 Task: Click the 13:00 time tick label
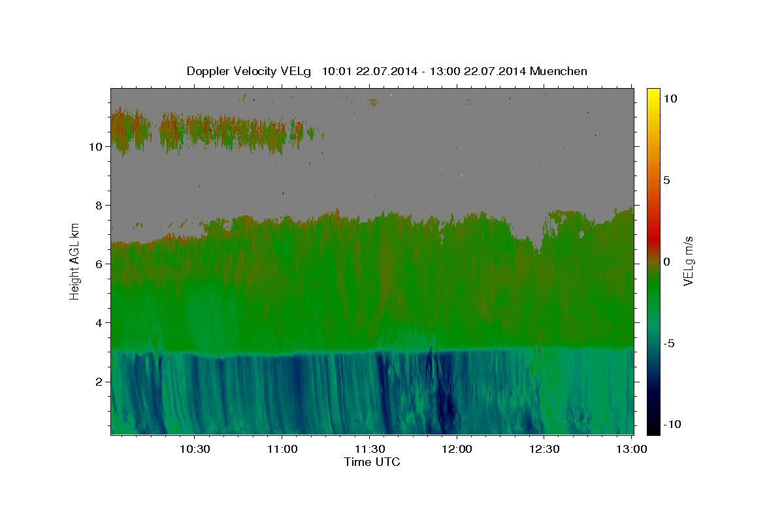[631, 449]
